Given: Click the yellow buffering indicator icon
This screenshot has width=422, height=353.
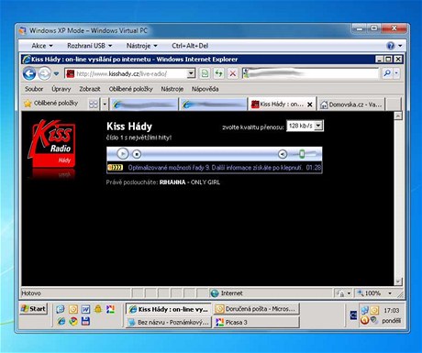Looking at the screenshot, I should click(115, 168).
